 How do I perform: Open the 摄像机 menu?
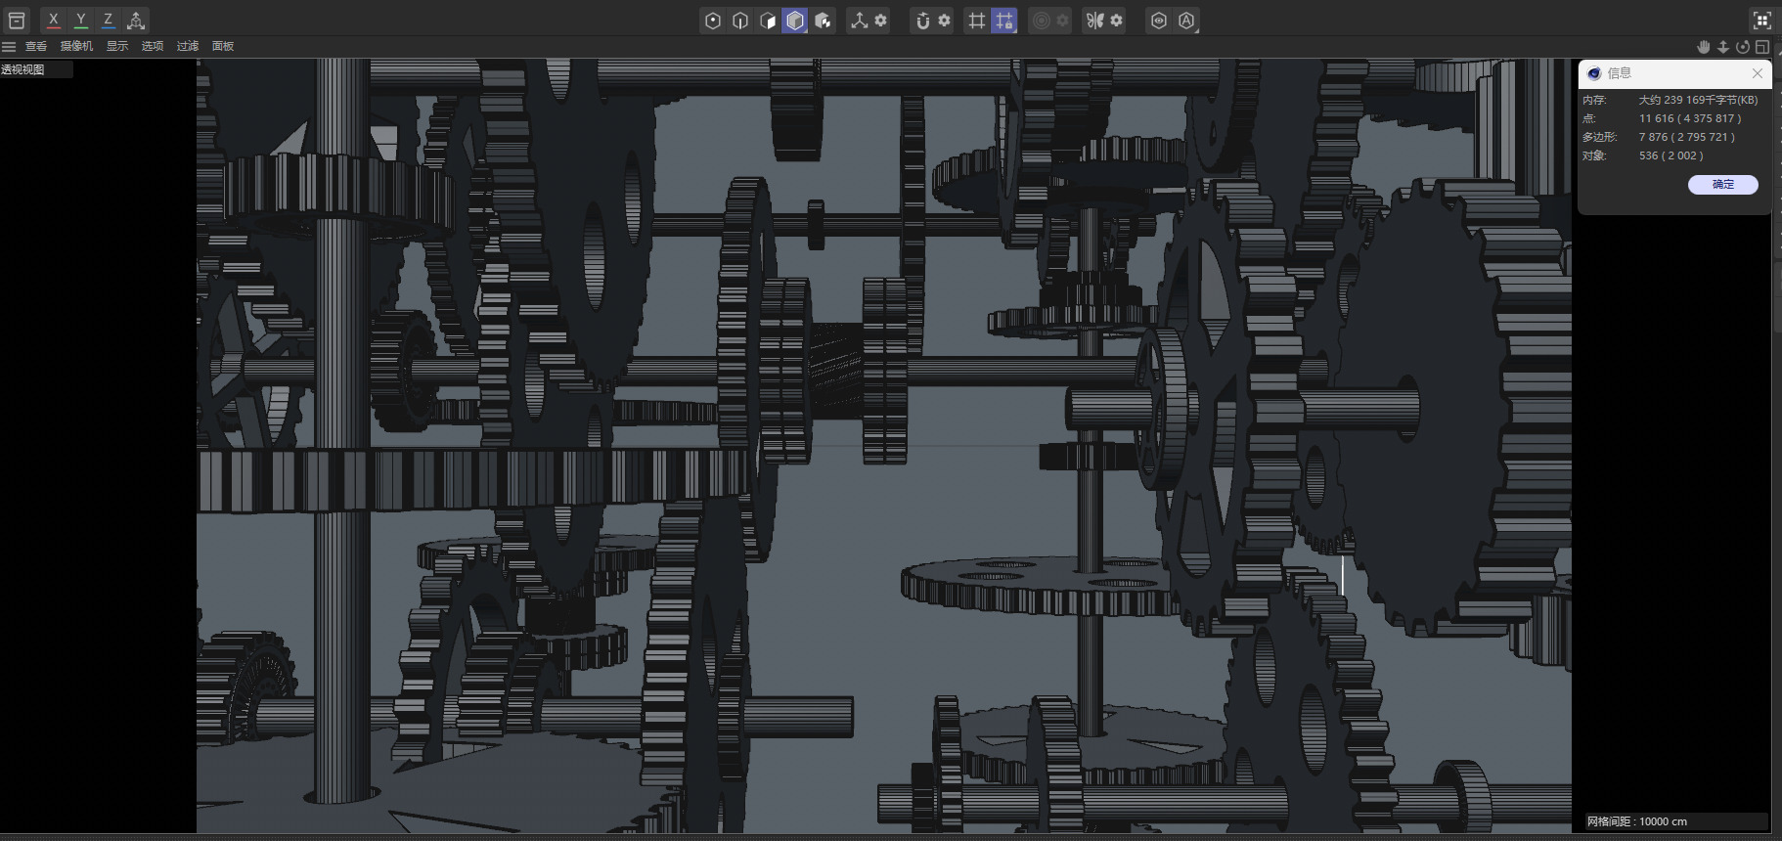coord(76,46)
